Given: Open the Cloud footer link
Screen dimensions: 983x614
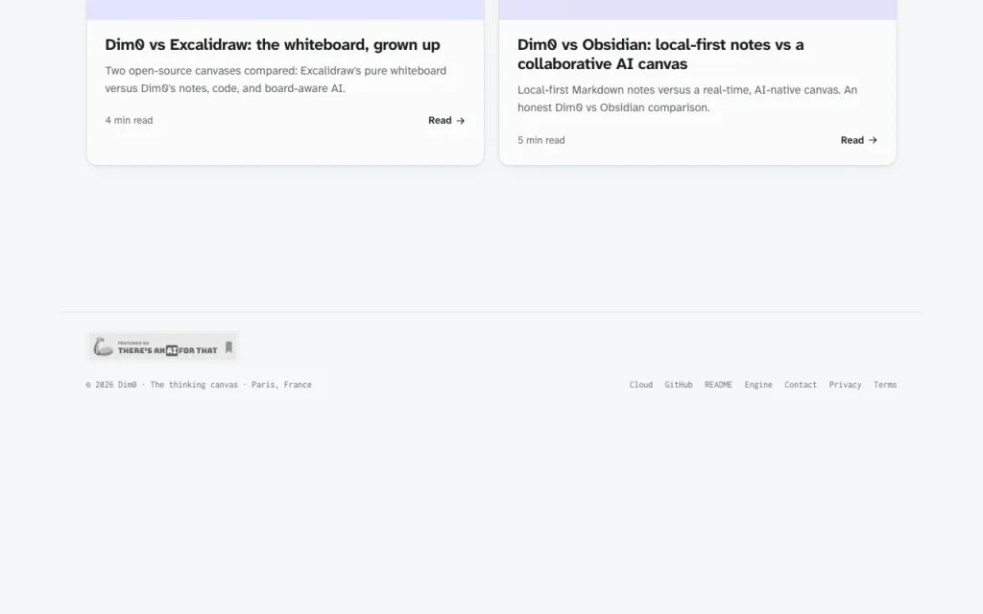Looking at the screenshot, I should [x=640, y=385].
